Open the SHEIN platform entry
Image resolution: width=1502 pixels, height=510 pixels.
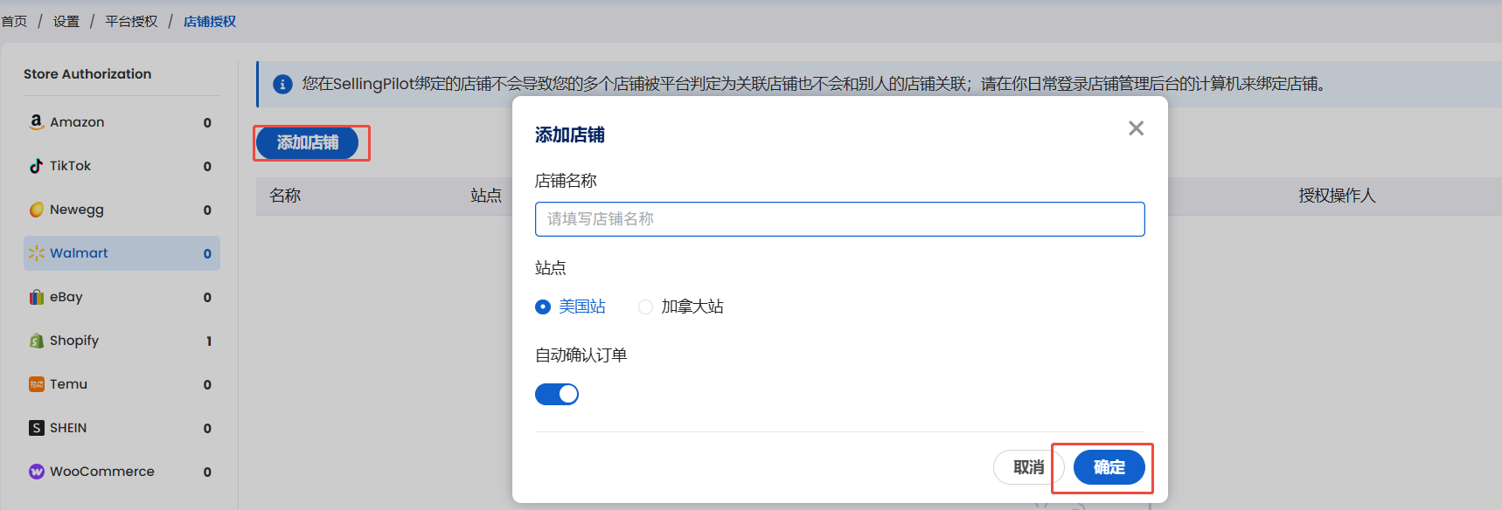click(122, 428)
